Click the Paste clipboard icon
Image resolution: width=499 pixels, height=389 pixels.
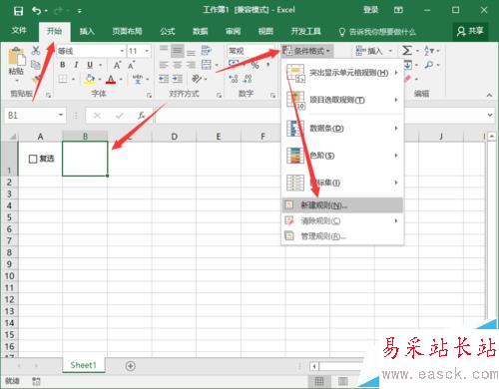click(16, 57)
